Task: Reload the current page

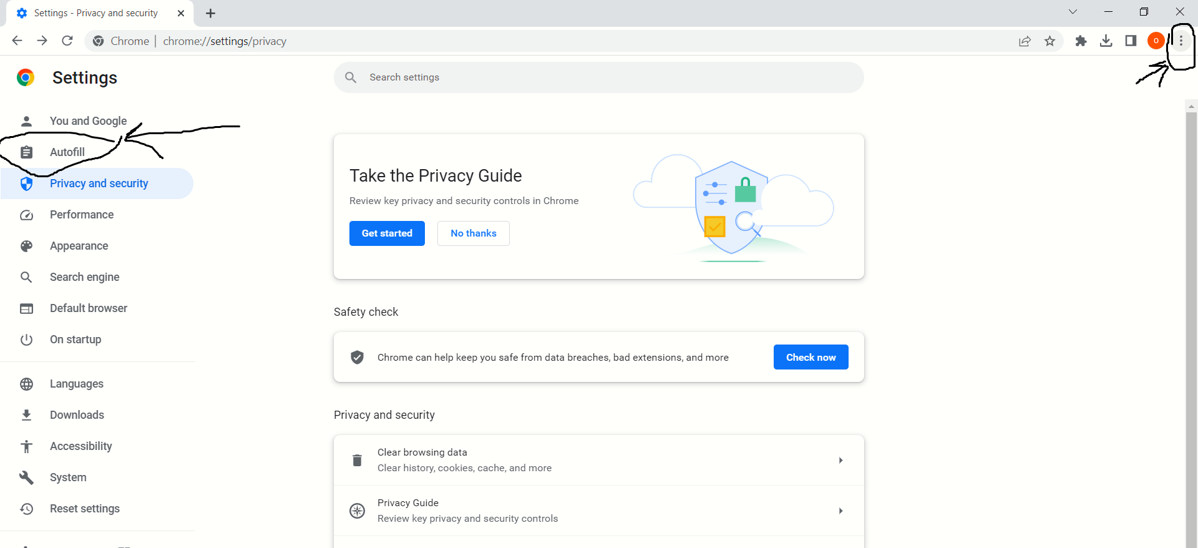Action: [67, 41]
